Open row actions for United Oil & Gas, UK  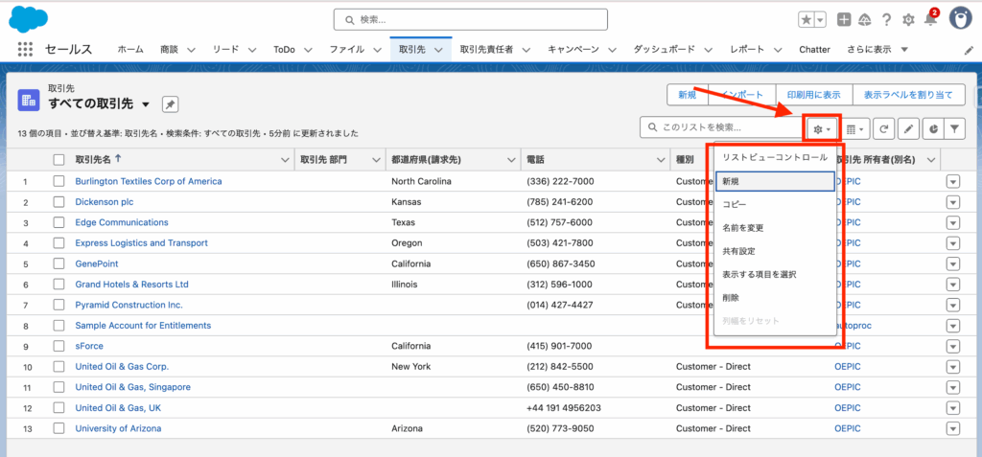pyautogui.click(x=953, y=408)
